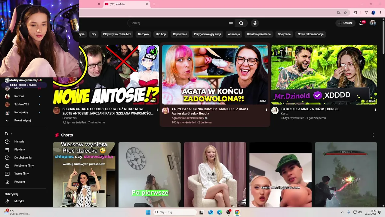Open Microsoft Edge from the taskbar
Screen dimensions: 385x217
tap(220, 212)
